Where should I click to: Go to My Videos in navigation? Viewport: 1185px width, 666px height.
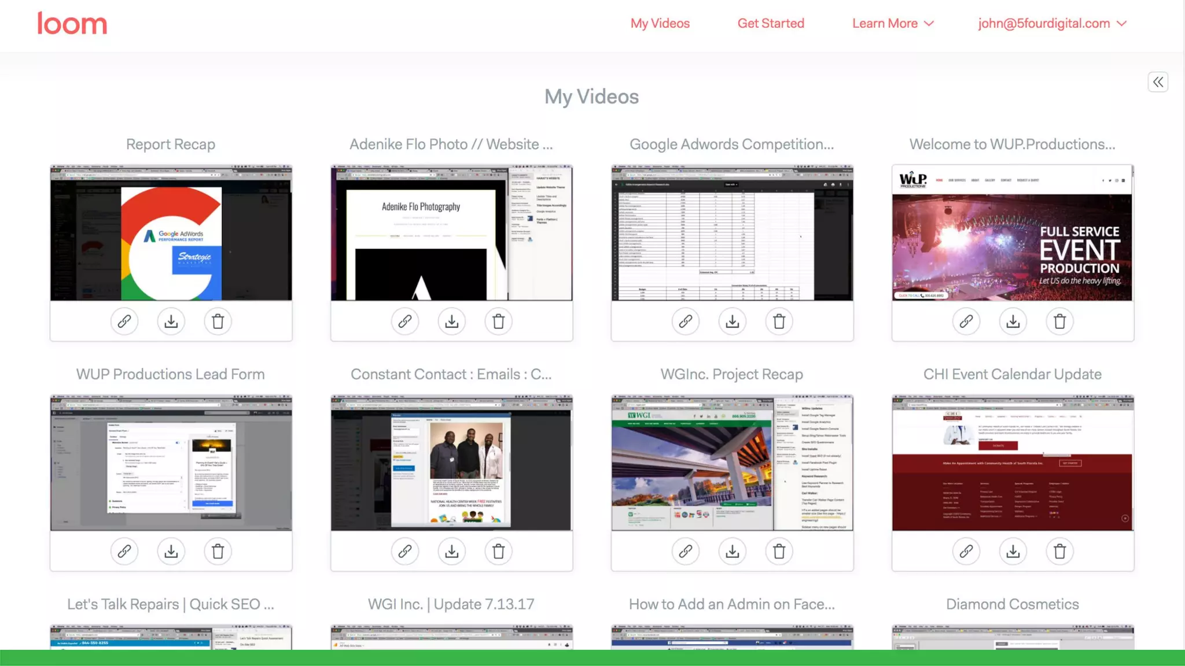660,23
